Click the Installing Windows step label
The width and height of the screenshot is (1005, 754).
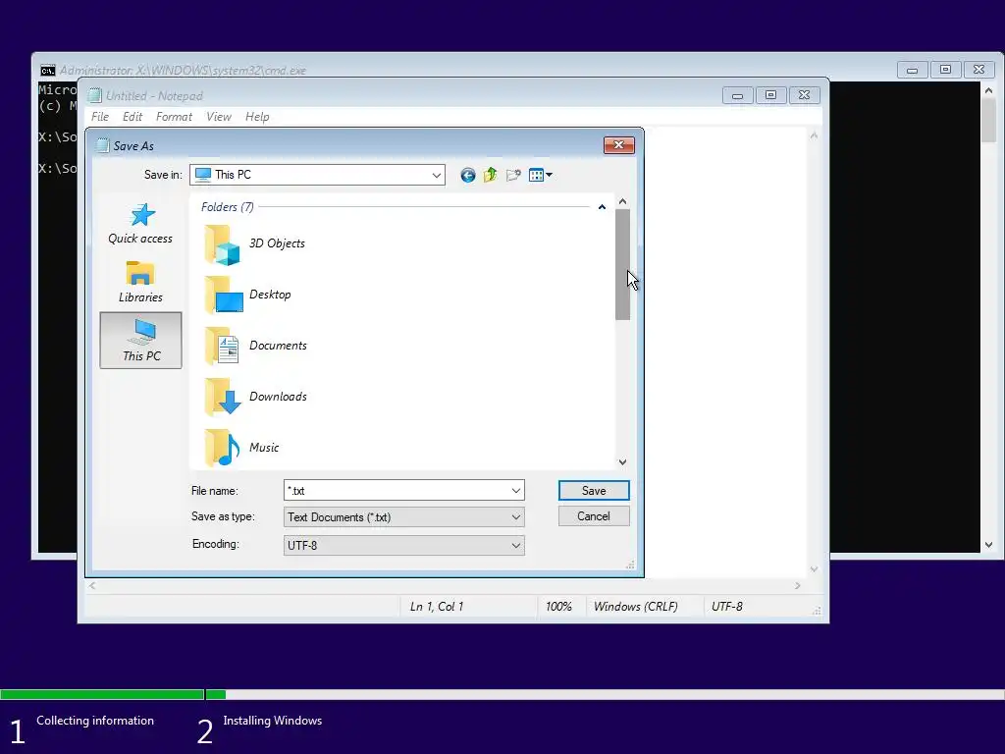(x=273, y=721)
